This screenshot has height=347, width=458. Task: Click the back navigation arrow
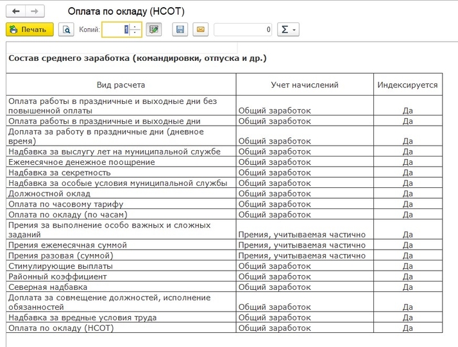click(16, 12)
